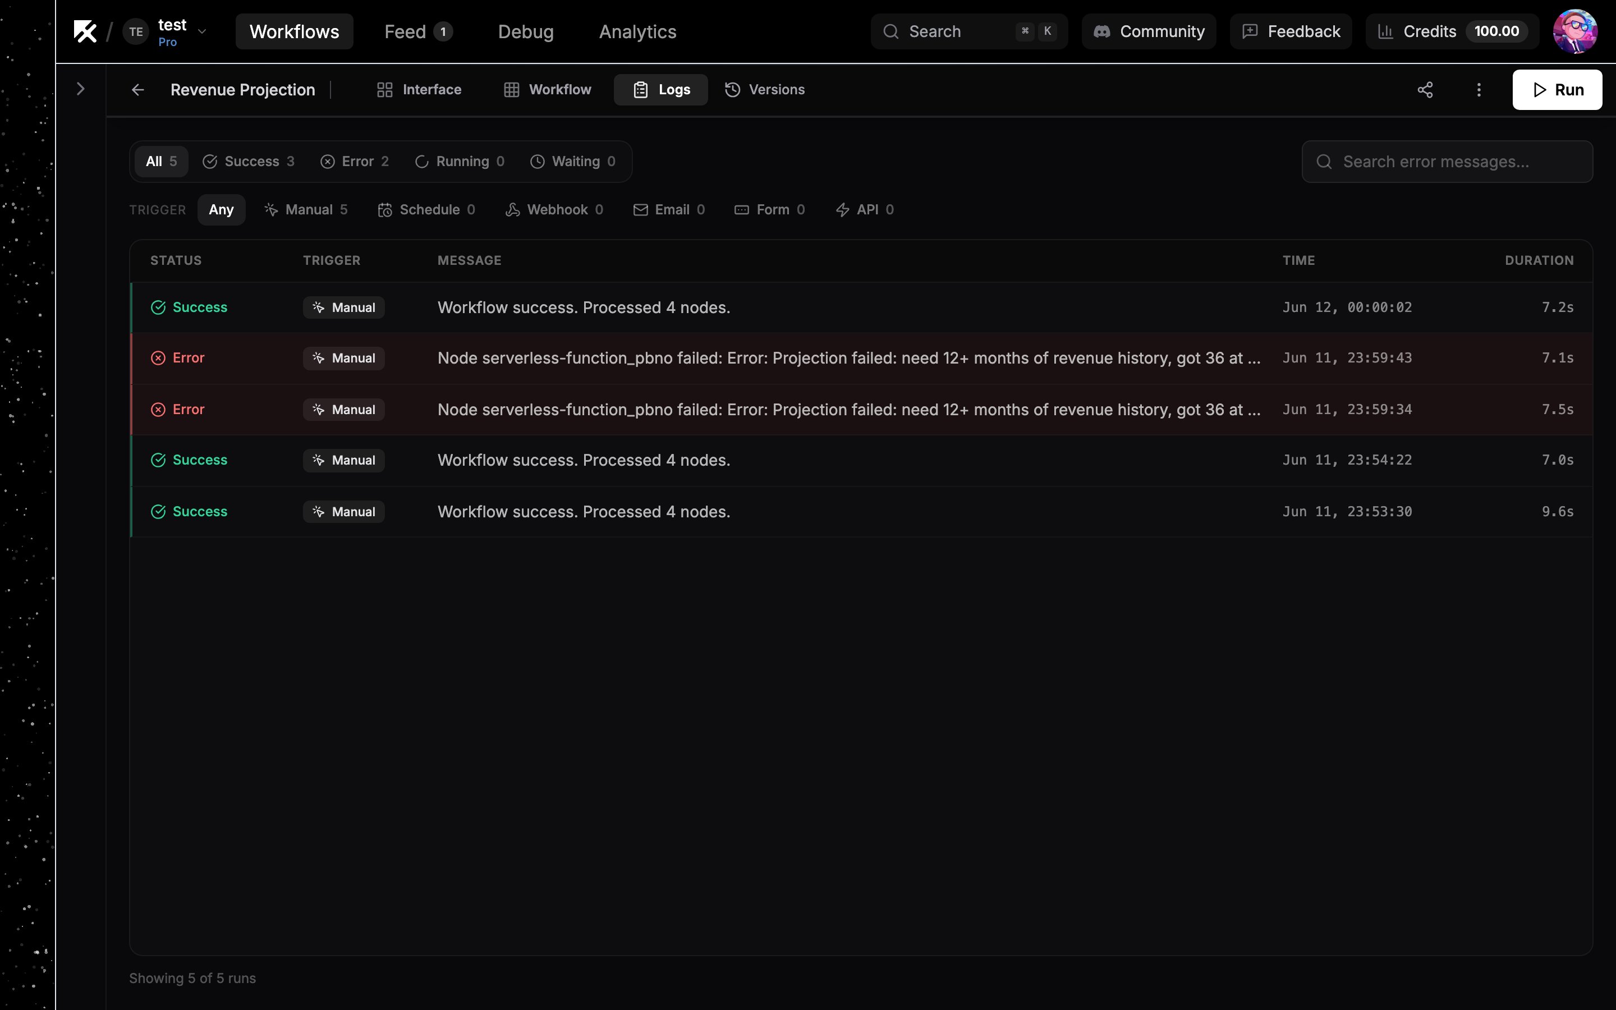The image size is (1616, 1010).
Task: Click the Manual badge in the 9.6s row
Action: [x=344, y=512]
